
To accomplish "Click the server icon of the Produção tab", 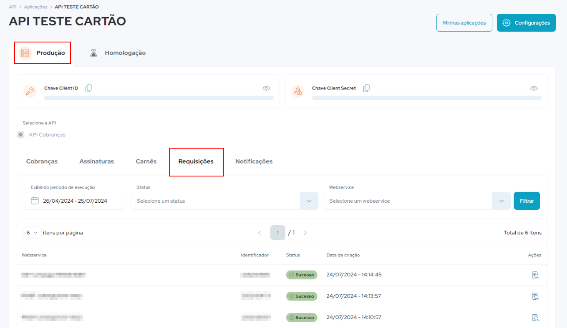I will coord(25,53).
